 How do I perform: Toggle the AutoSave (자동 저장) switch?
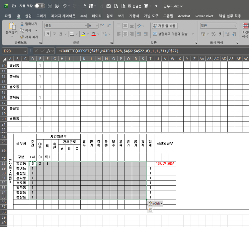pos(40,6)
